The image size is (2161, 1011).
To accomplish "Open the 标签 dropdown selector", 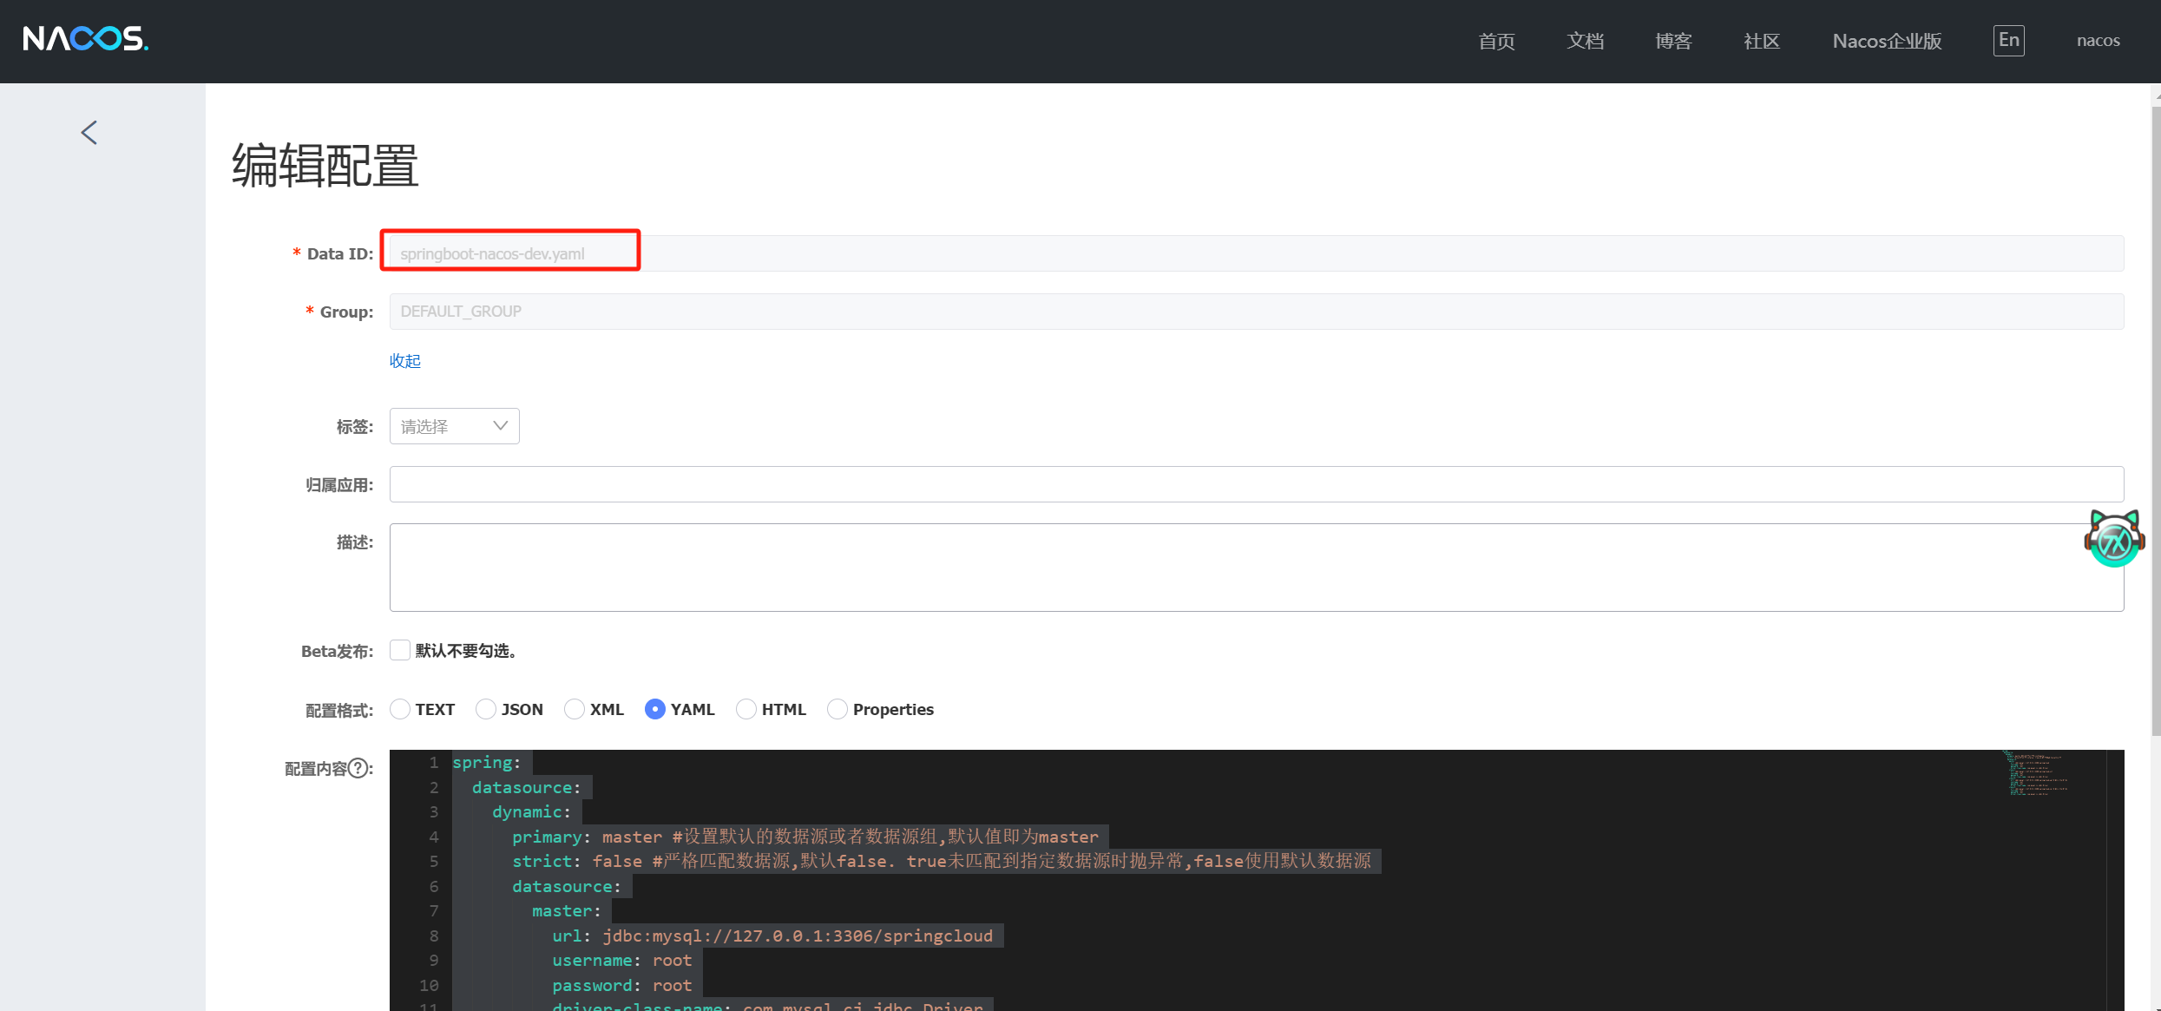I will pos(454,426).
